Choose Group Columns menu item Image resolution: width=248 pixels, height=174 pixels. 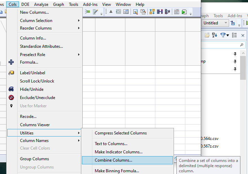tap(34, 159)
